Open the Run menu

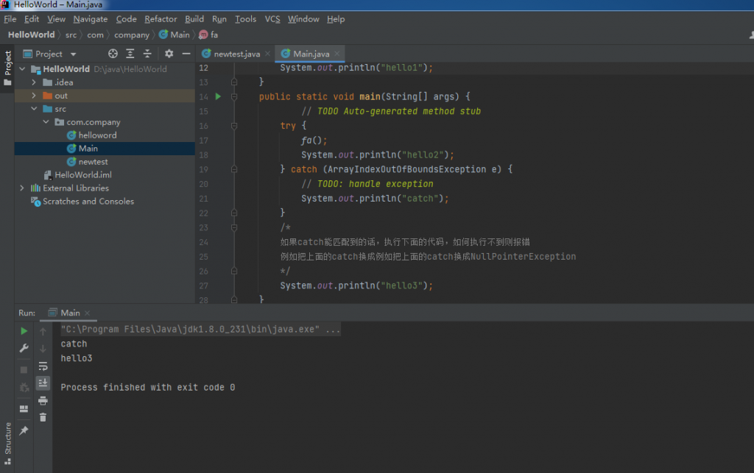[219, 19]
